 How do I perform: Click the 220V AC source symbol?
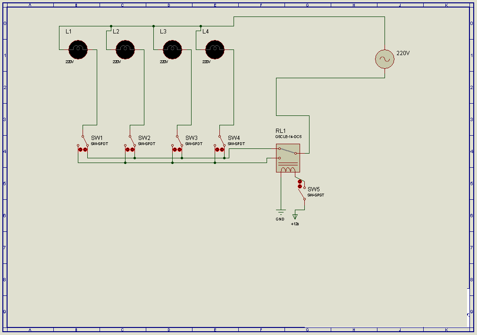385,59
